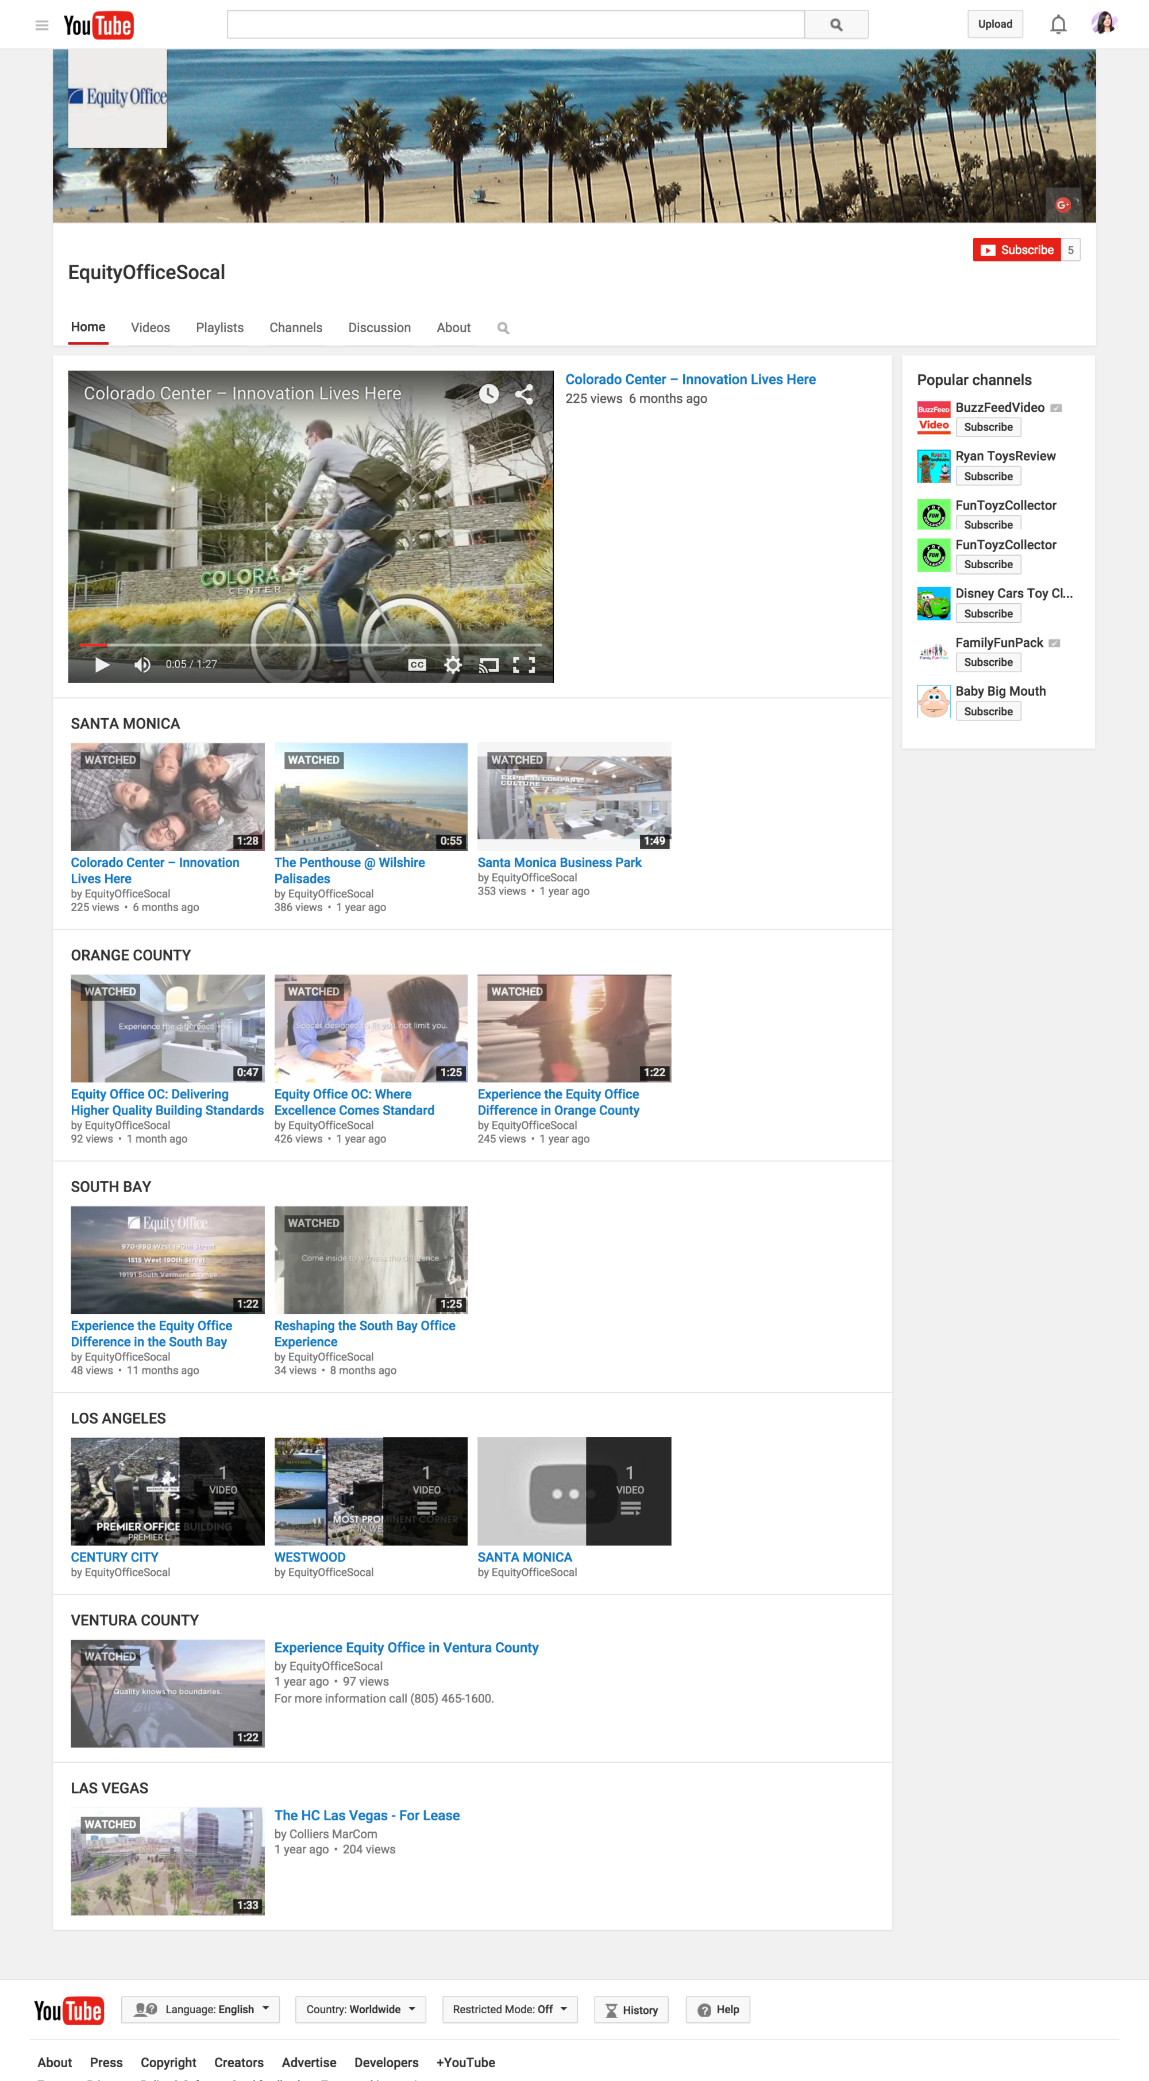The height and width of the screenshot is (2081, 1149).
Task: Open Colliers MarCom uploader link
Action: (x=333, y=1835)
